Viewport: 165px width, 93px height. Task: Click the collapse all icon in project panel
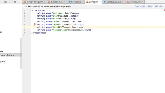10,2
